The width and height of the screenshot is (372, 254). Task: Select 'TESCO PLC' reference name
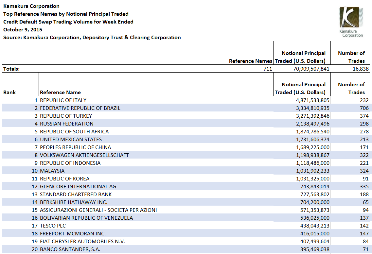coord(53,225)
